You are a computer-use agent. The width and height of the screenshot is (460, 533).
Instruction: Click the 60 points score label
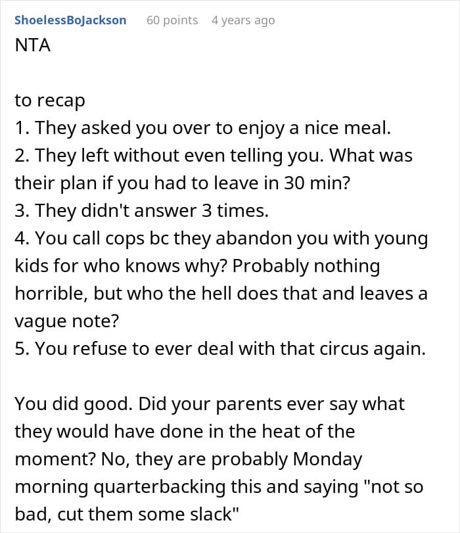point(172,20)
